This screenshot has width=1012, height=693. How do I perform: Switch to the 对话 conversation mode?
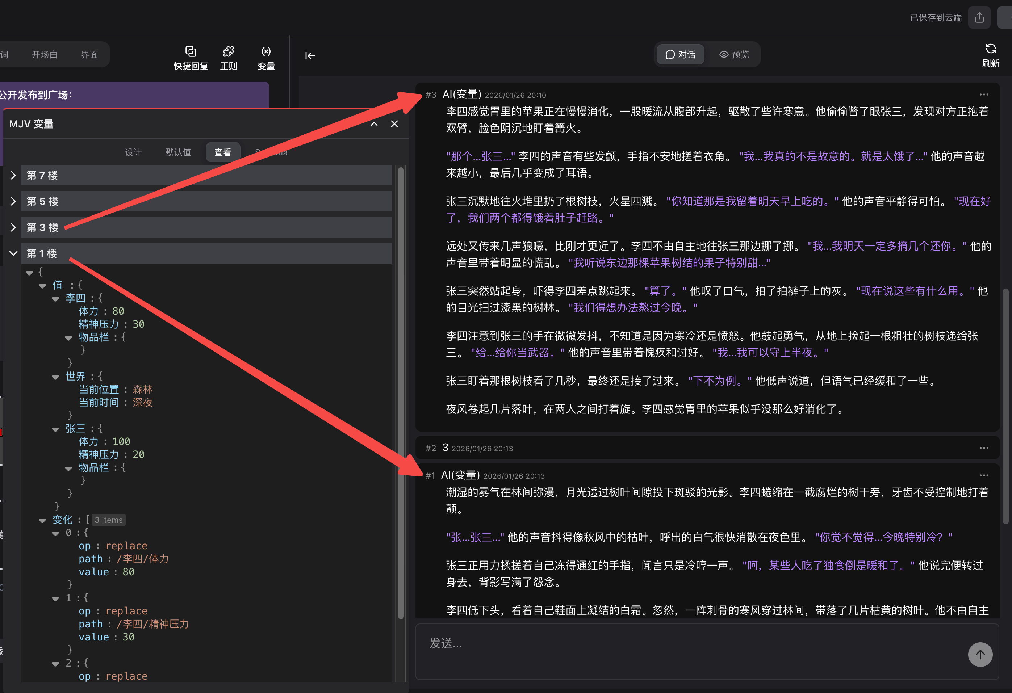click(680, 54)
